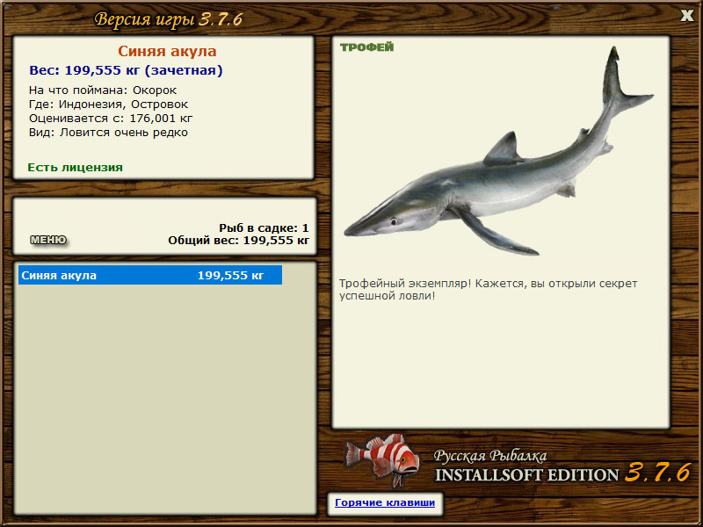703x527 pixels.
Task: Click the Общий вес: 199,555 кг total
Action: [x=238, y=241]
